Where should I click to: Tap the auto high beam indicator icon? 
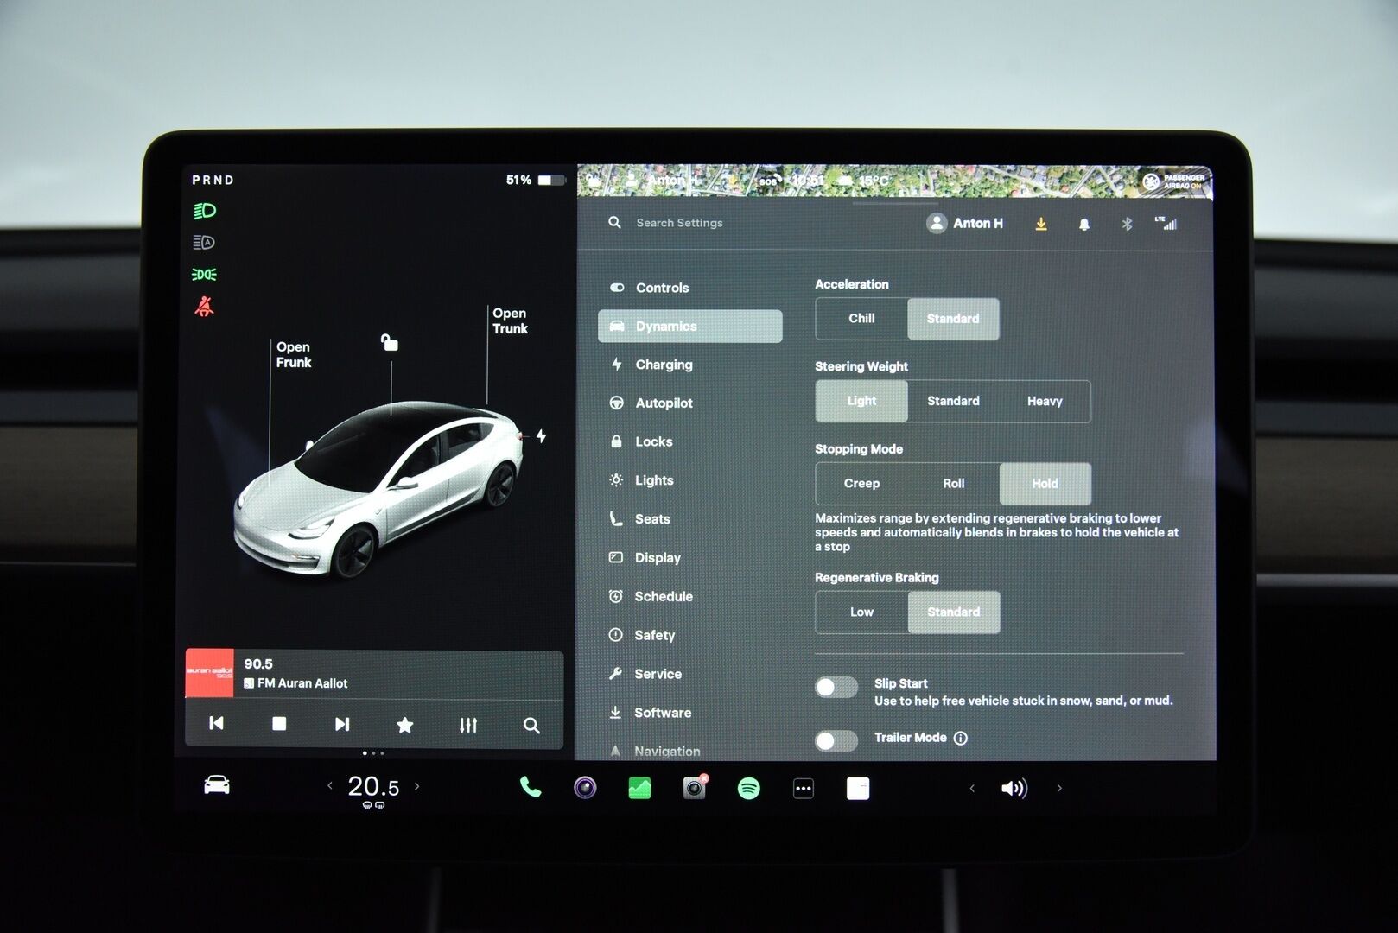[x=205, y=243]
